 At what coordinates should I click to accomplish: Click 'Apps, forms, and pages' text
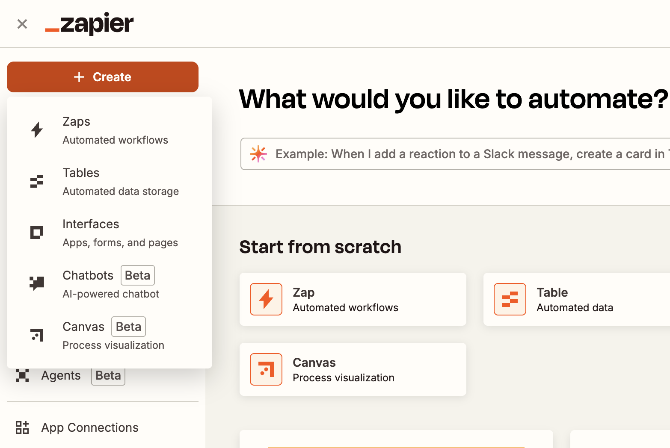[120, 243]
